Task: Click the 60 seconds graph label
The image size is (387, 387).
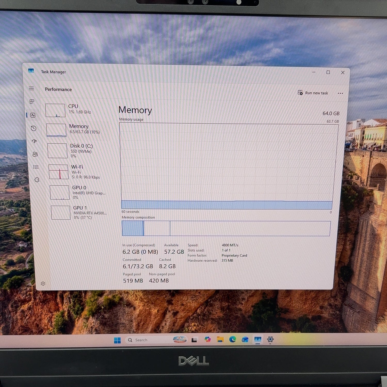Action: [x=130, y=212]
